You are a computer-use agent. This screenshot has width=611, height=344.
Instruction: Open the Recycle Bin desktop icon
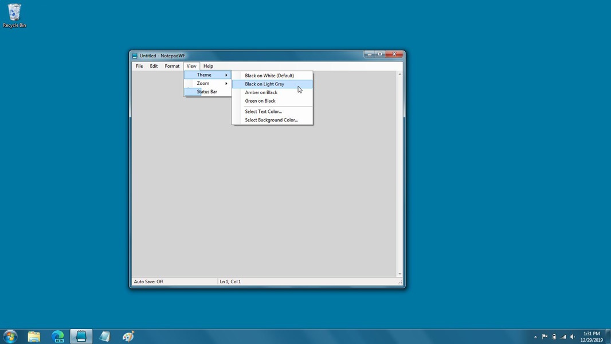(x=14, y=15)
